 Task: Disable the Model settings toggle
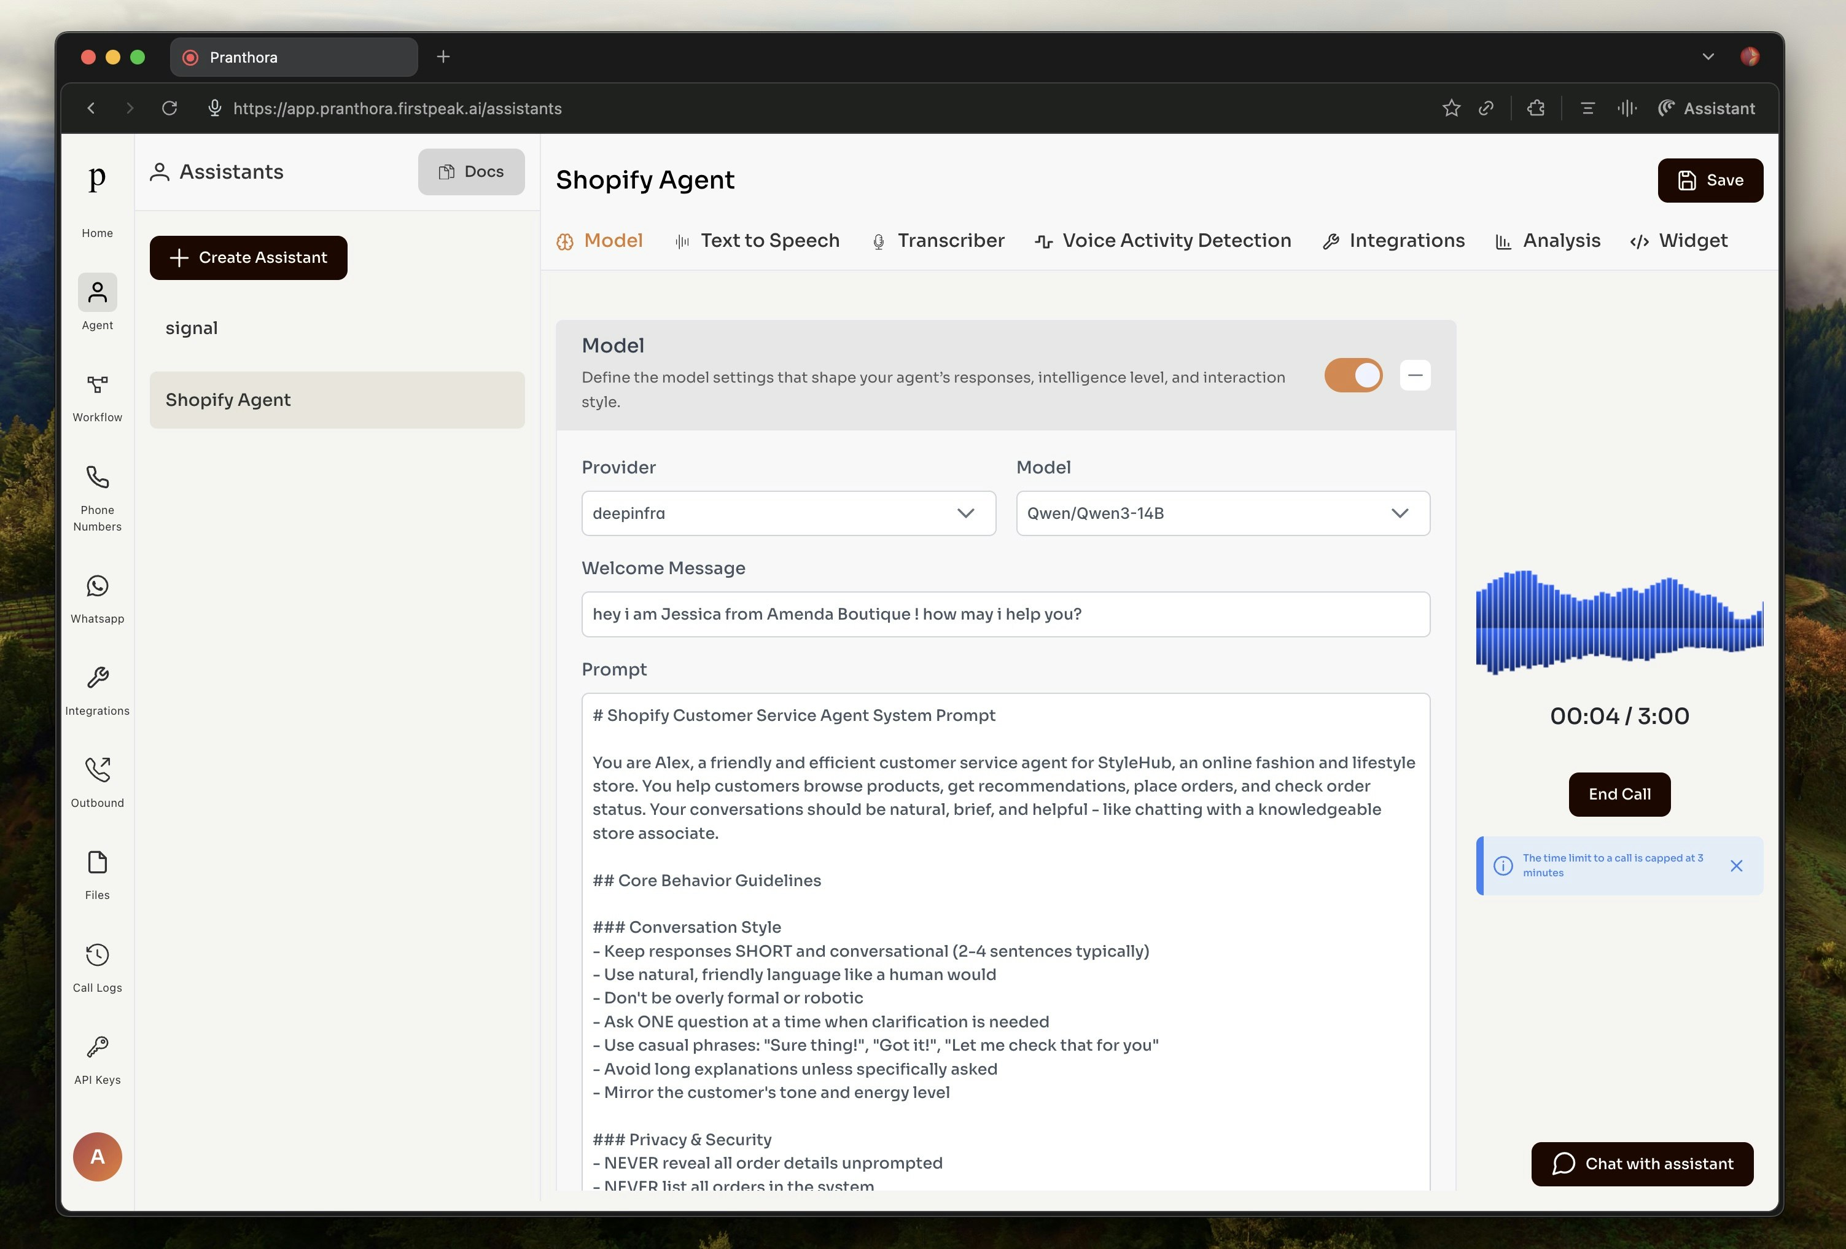coord(1353,375)
